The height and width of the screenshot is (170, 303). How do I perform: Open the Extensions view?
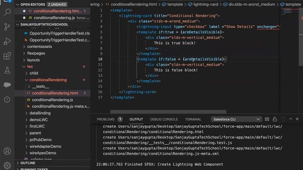[x=7, y=56]
